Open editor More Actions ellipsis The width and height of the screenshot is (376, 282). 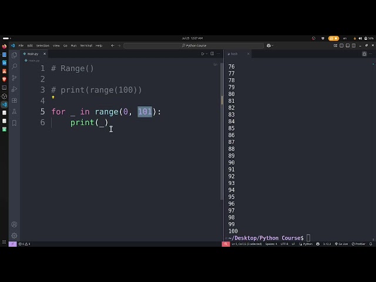click(x=218, y=53)
